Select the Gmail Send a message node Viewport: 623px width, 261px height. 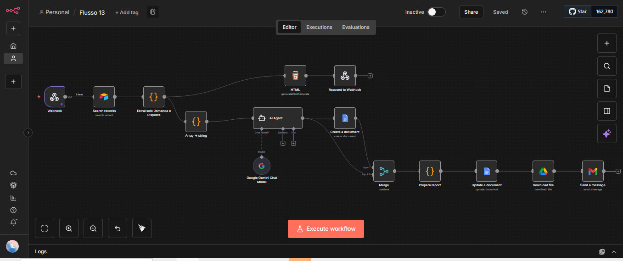coord(593,171)
